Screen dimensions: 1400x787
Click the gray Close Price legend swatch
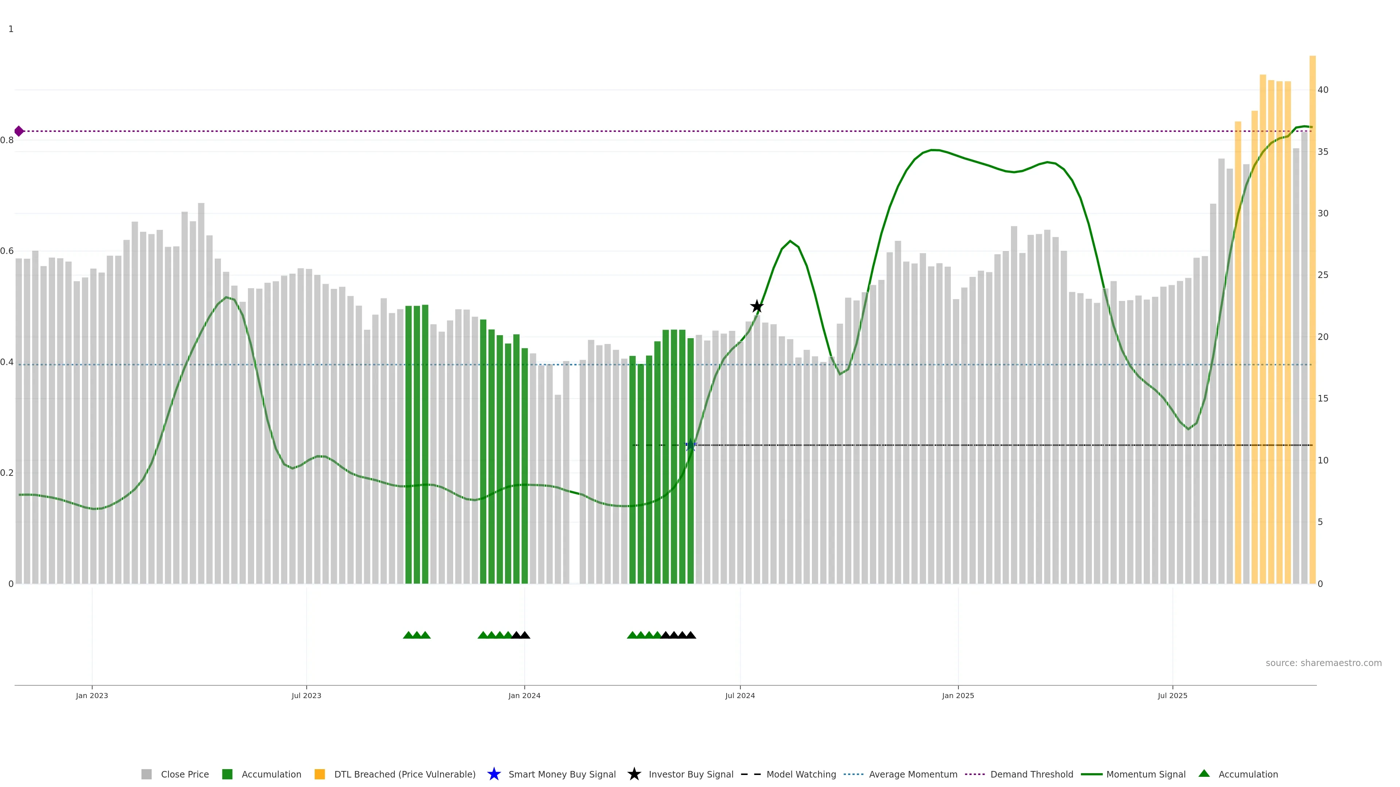pos(146,774)
